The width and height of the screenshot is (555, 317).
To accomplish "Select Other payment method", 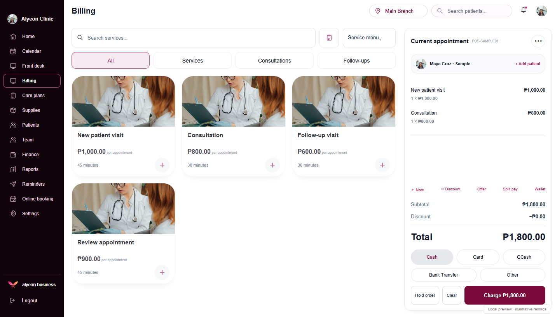I will click(x=513, y=275).
